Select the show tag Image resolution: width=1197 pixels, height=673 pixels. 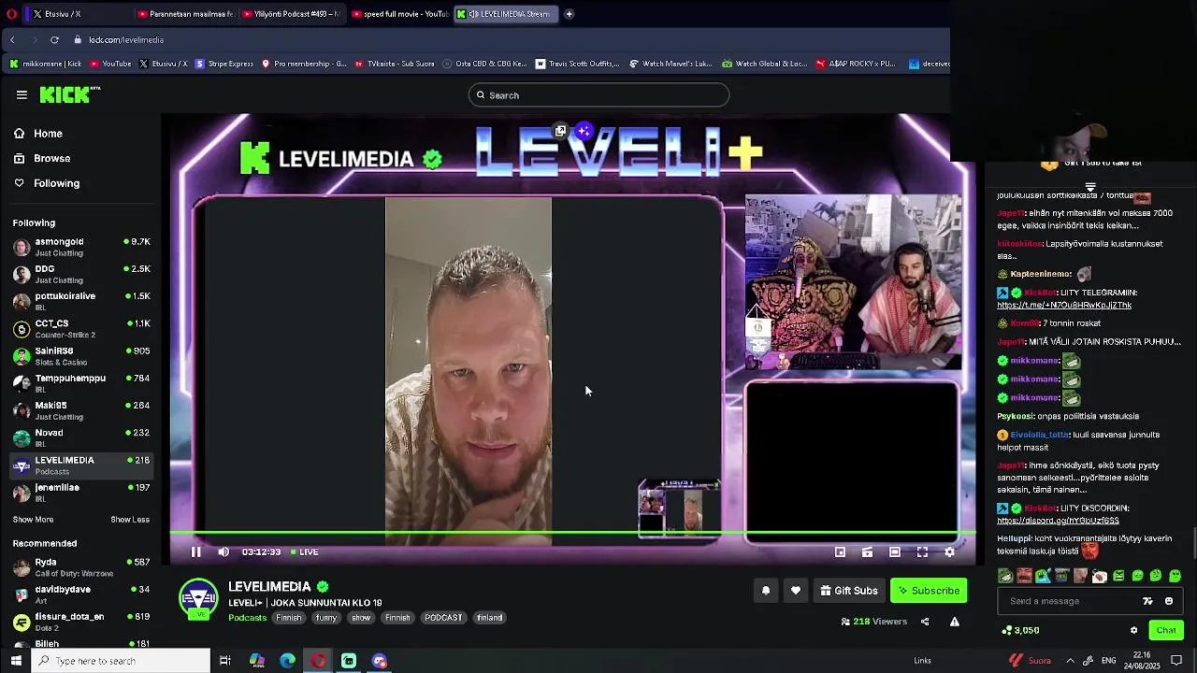pyautogui.click(x=361, y=618)
